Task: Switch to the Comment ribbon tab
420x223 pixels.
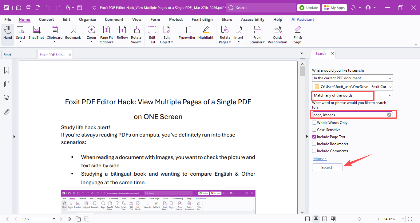Action: [114, 19]
